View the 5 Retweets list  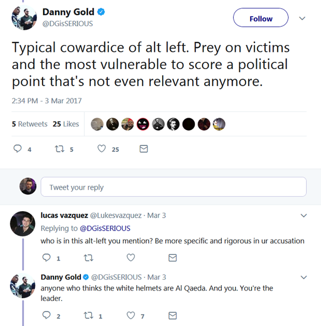click(x=29, y=124)
